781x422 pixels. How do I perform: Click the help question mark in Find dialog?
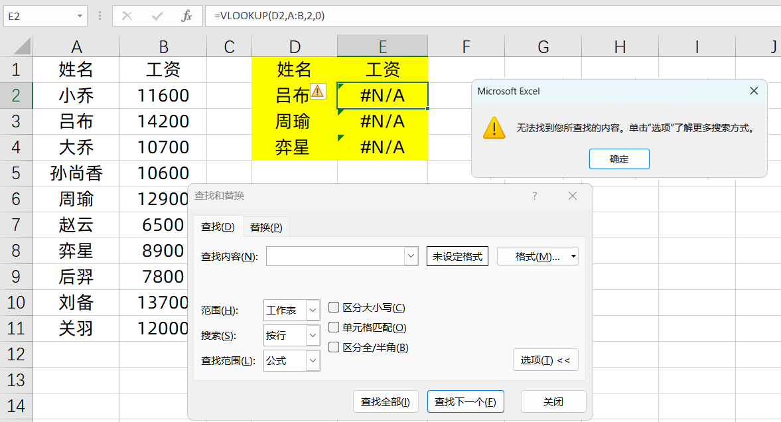[x=534, y=196]
